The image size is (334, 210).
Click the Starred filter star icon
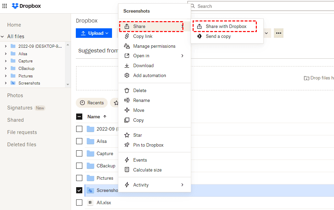pos(116,103)
